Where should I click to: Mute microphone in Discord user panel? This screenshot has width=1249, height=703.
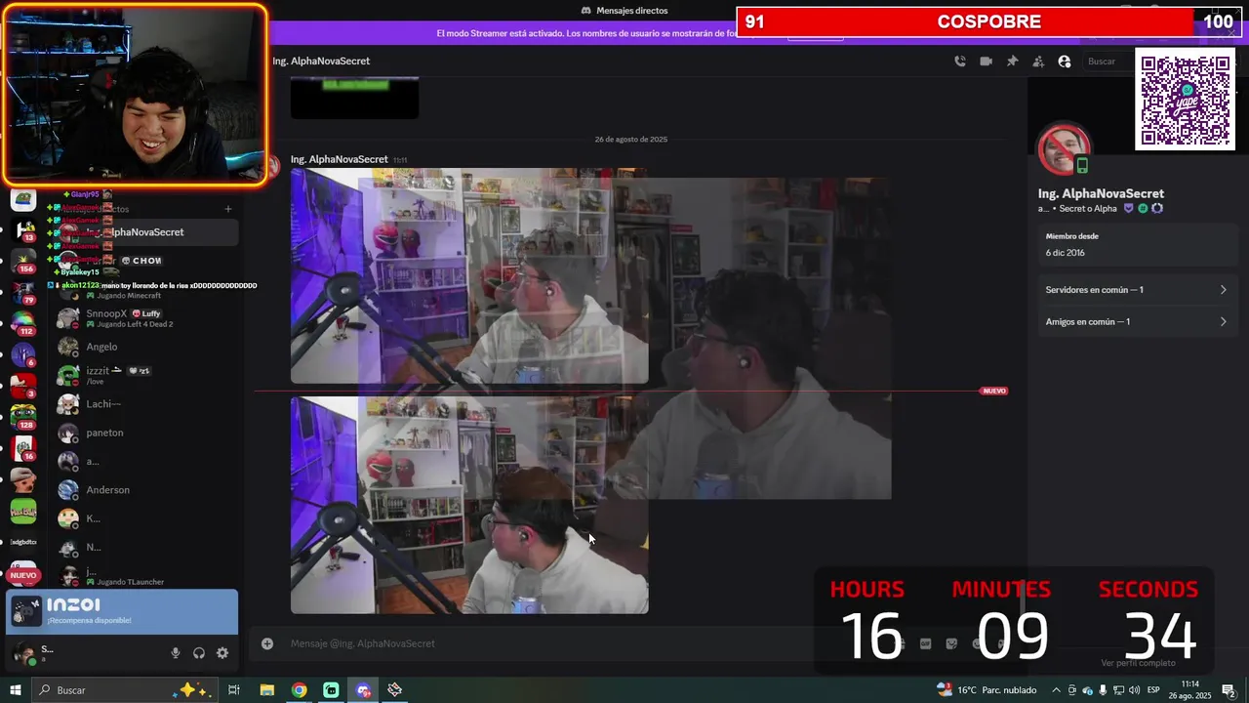176,653
